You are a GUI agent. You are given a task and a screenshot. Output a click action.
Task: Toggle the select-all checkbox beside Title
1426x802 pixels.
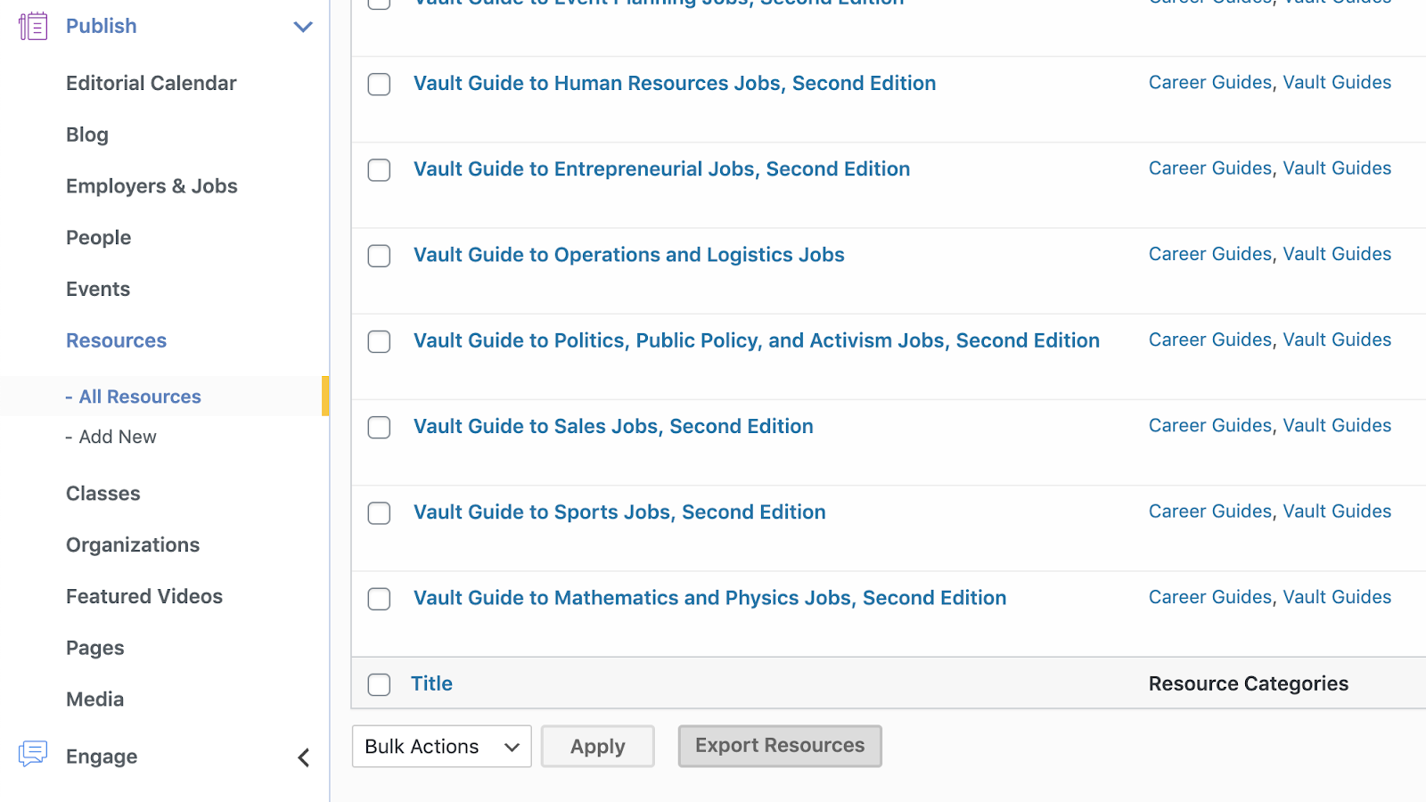tap(380, 684)
